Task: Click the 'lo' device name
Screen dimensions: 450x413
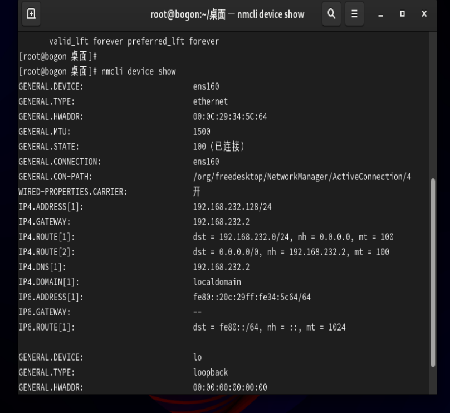Action: (198, 357)
